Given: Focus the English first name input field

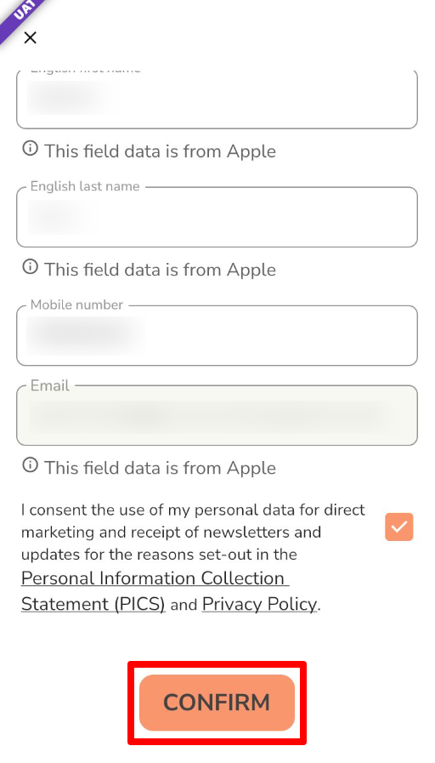Looking at the screenshot, I should pyautogui.click(x=217, y=100).
